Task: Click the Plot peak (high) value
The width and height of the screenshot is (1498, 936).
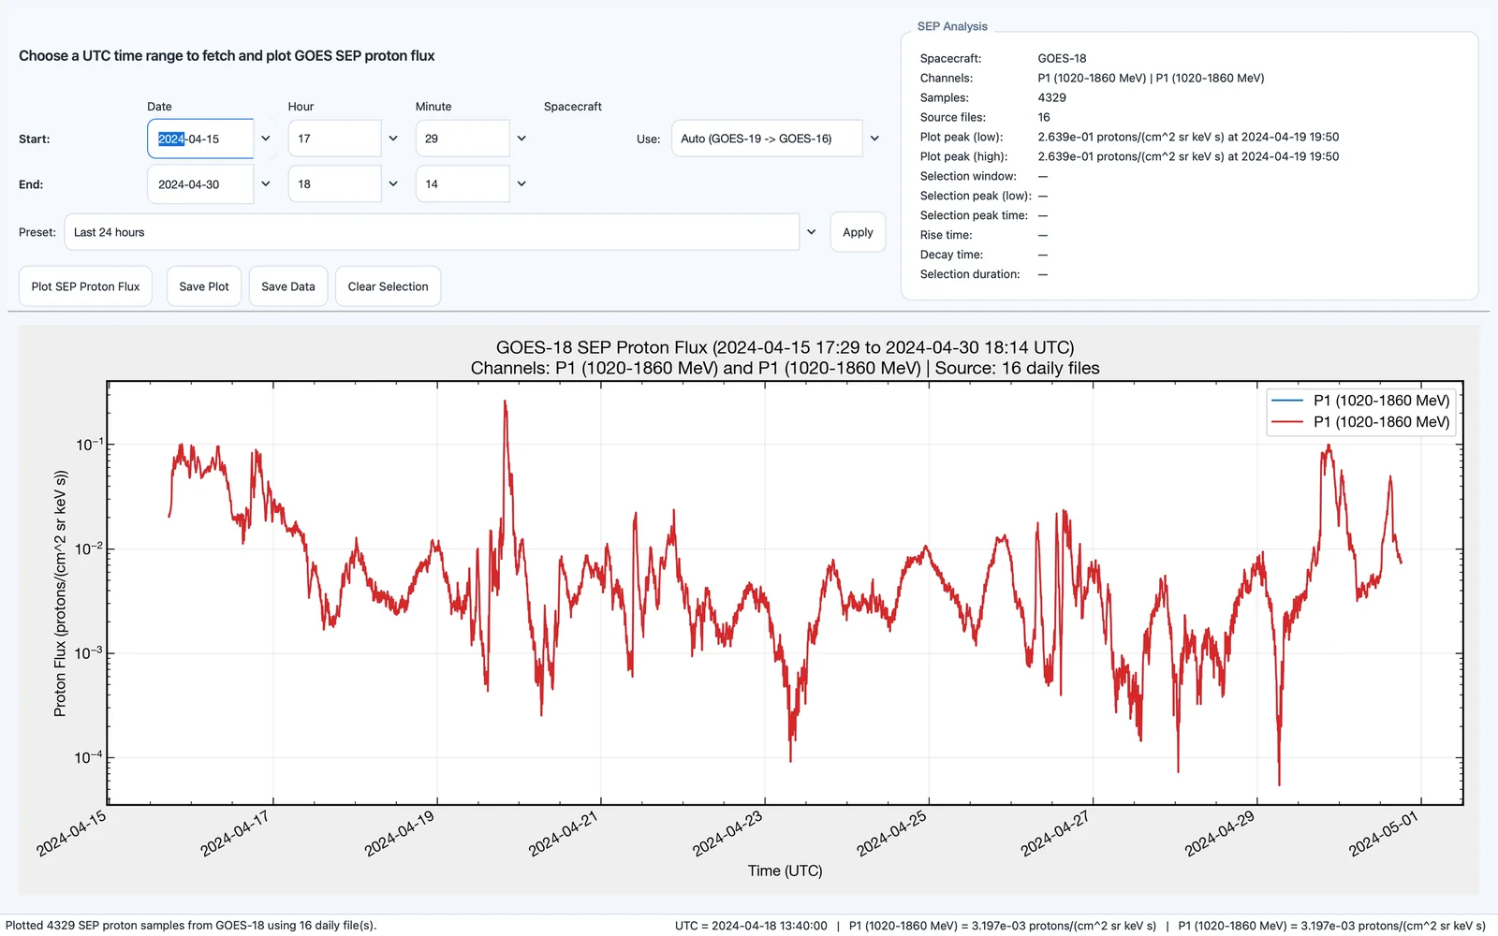Action: click(1188, 156)
